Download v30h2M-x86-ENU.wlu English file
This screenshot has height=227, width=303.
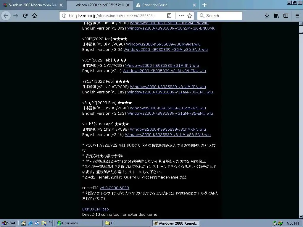tap(171, 28)
